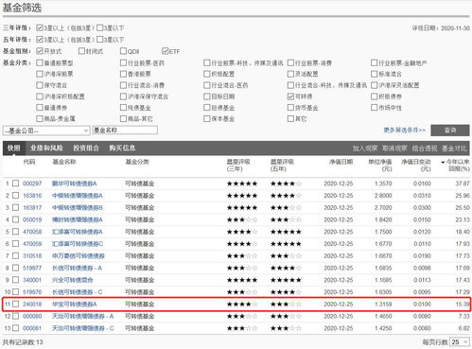Check the 市场中性 category checkbox

tap(375, 108)
